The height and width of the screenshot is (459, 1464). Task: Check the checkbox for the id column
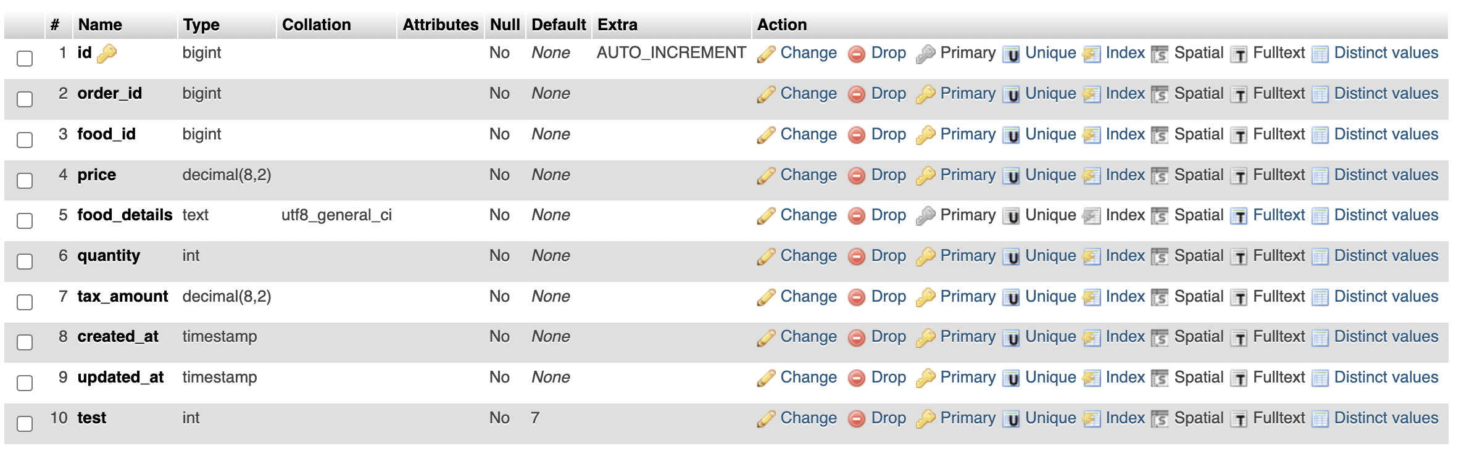click(x=25, y=59)
